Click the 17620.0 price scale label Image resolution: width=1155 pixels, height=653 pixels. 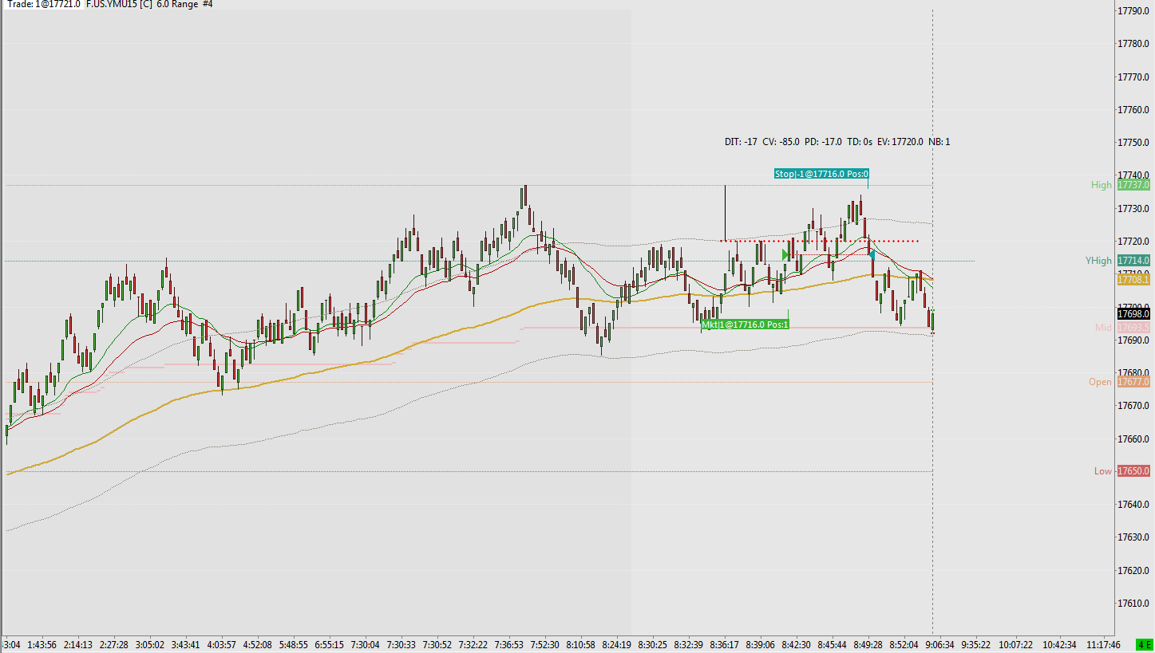(x=1134, y=570)
